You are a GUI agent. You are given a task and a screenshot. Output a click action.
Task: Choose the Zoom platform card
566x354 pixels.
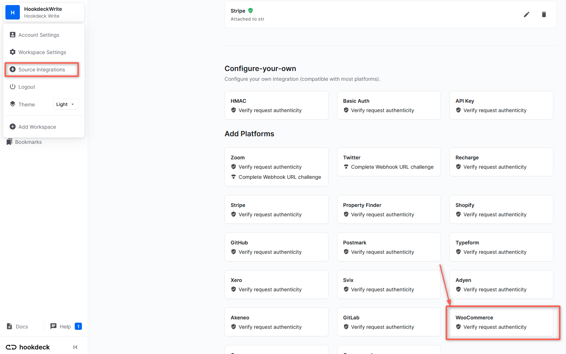click(277, 167)
